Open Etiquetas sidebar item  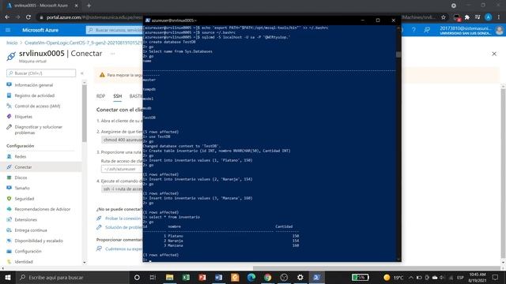tap(23, 117)
